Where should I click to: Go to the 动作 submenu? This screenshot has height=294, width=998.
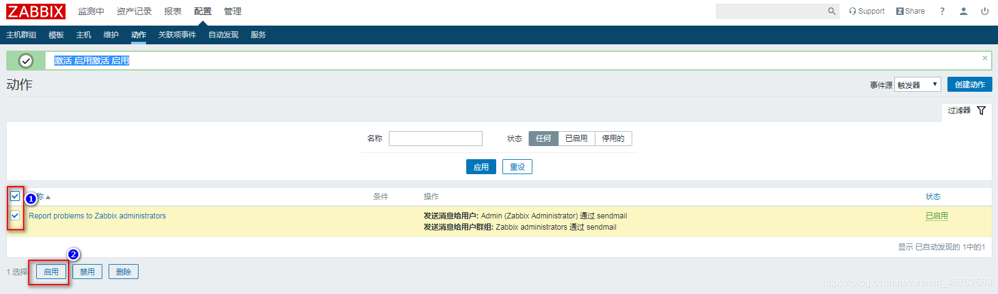139,35
